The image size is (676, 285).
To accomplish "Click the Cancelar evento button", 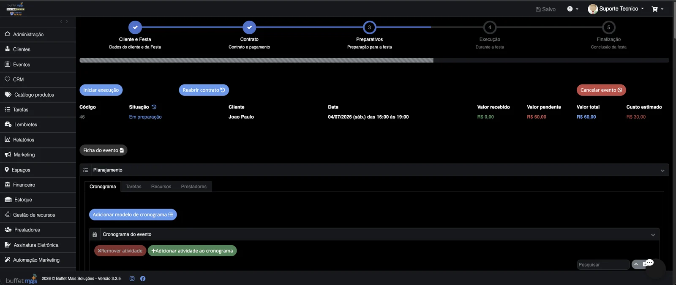I will (601, 90).
